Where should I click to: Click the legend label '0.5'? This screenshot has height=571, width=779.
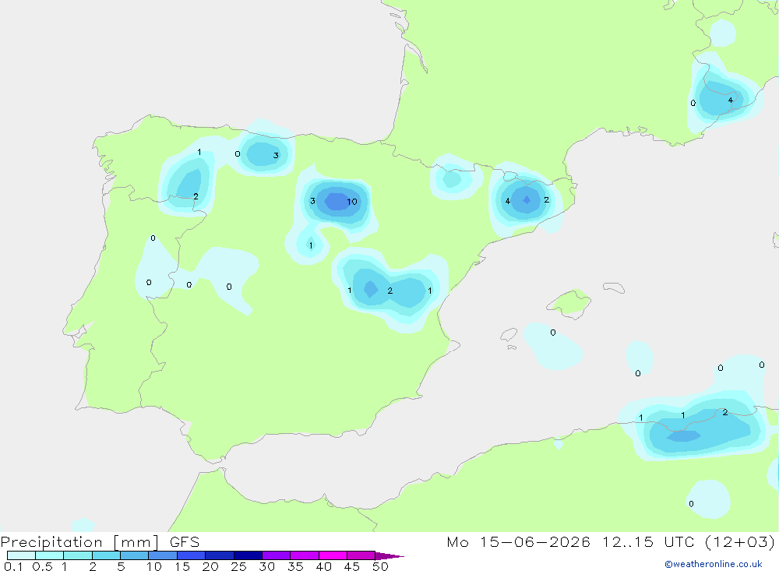[x=42, y=566]
